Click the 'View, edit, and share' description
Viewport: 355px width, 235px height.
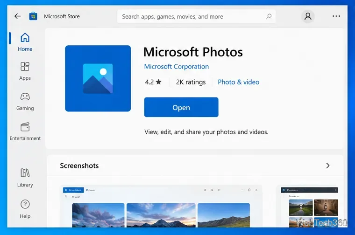[206, 132]
